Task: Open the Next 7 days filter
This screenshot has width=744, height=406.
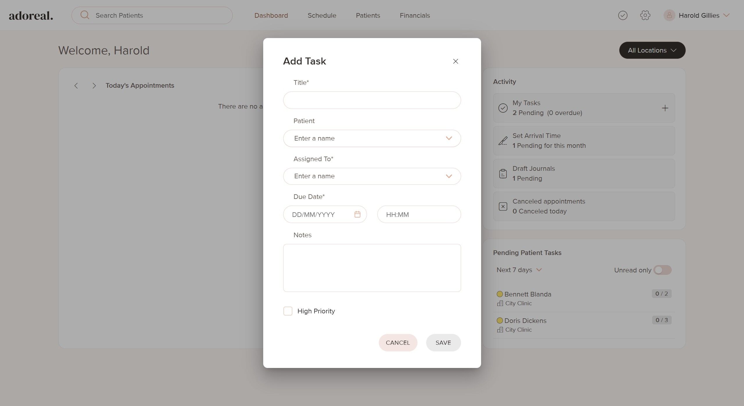Action: pos(519,270)
